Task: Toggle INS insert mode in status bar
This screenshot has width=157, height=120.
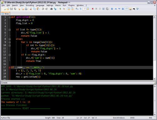Action: point(150,118)
